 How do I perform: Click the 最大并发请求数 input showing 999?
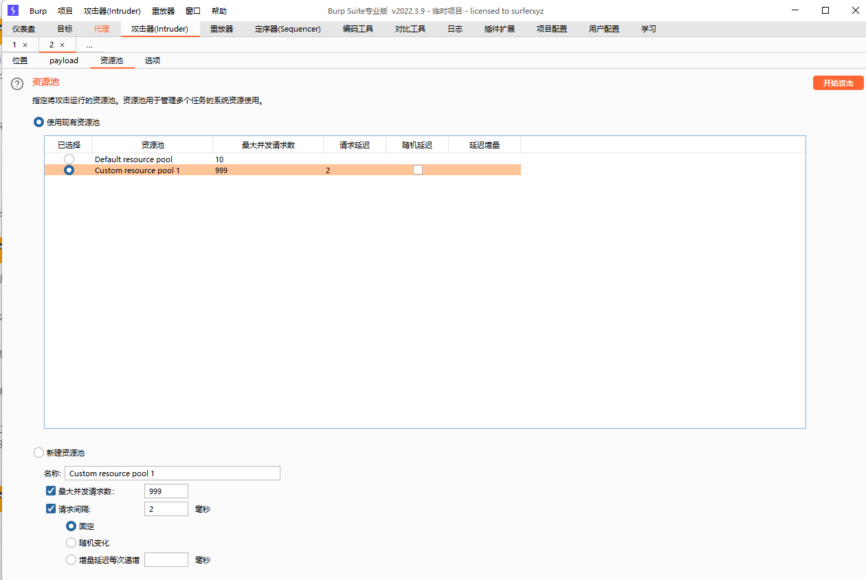point(166,491)
